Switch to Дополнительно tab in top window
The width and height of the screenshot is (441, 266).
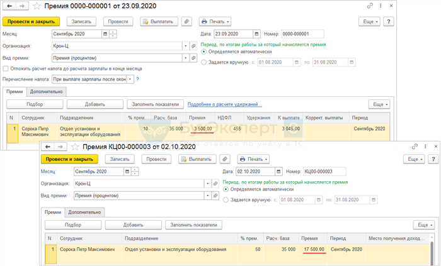tap(47, 92)
